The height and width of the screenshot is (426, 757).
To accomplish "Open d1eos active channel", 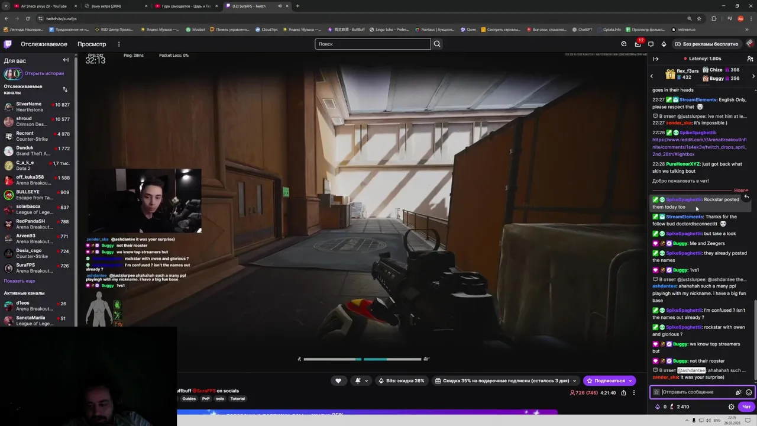I will [x=37, y=306].
